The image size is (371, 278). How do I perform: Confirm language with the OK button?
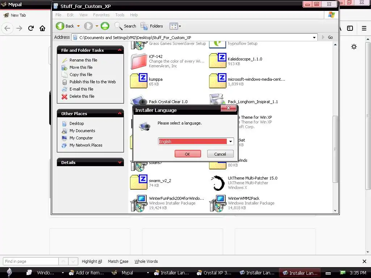188,154
